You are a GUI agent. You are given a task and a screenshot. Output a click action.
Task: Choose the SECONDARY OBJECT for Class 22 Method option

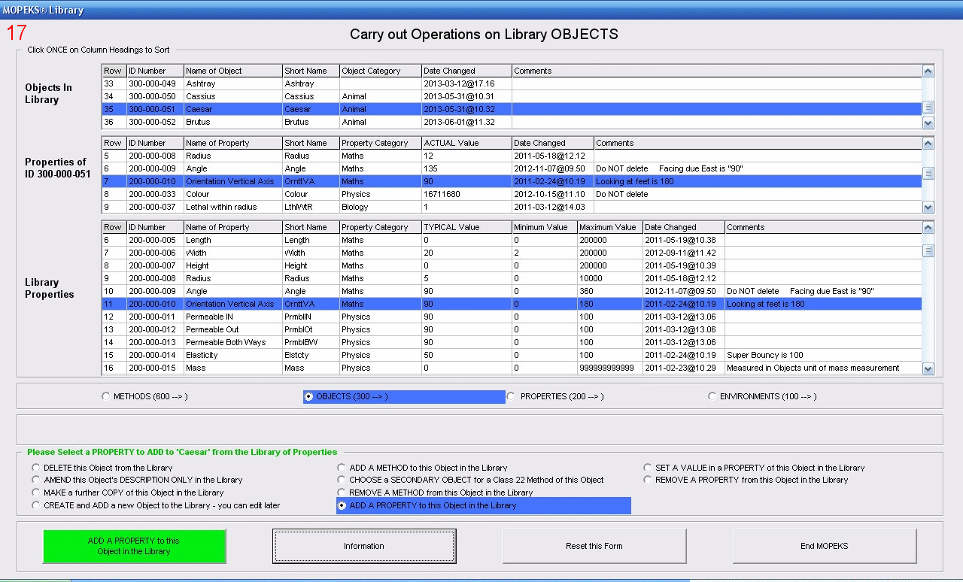click(342, 480)
